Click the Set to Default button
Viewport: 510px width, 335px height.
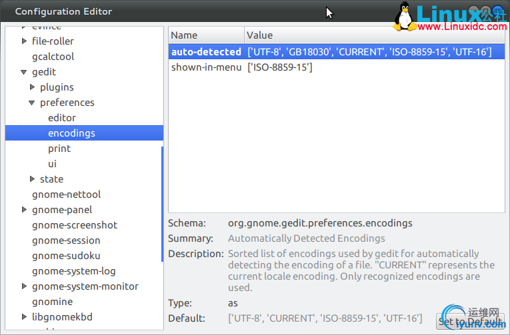point(470,322)
